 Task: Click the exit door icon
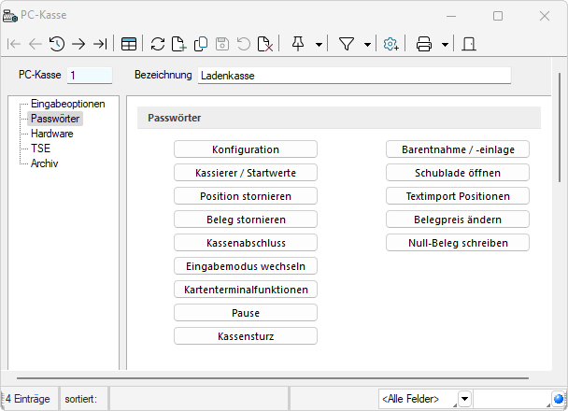point(469,44)
